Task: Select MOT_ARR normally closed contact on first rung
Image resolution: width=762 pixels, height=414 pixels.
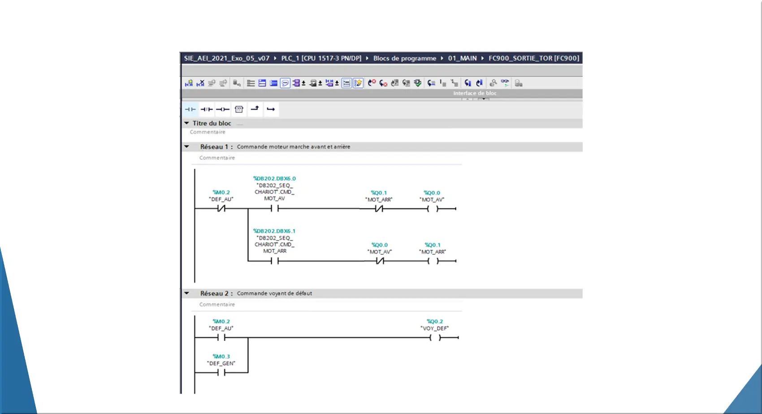Action: click(x=379, y=209)
